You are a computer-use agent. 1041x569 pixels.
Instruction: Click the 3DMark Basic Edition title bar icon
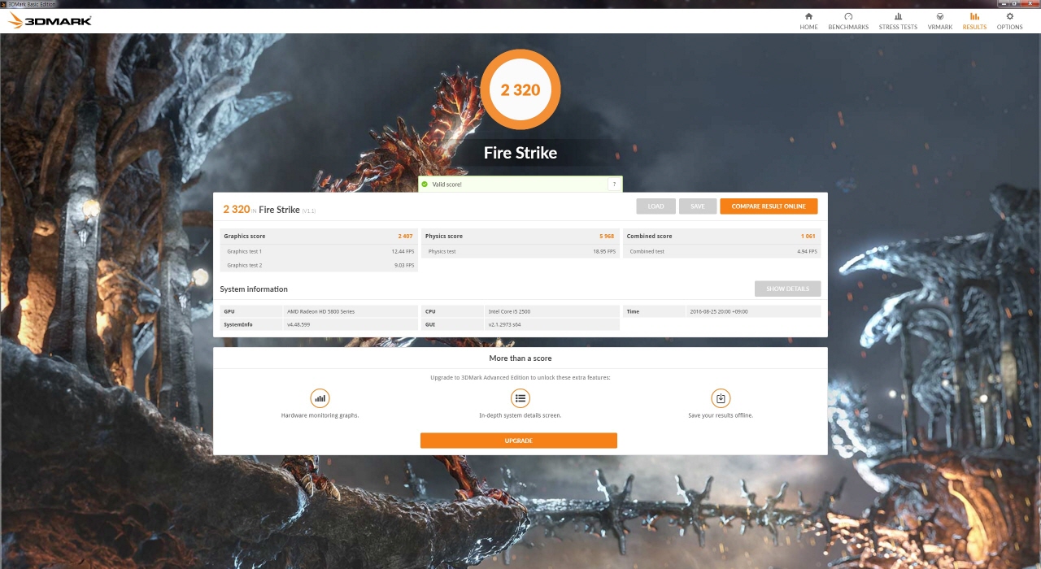pos(4,4)
